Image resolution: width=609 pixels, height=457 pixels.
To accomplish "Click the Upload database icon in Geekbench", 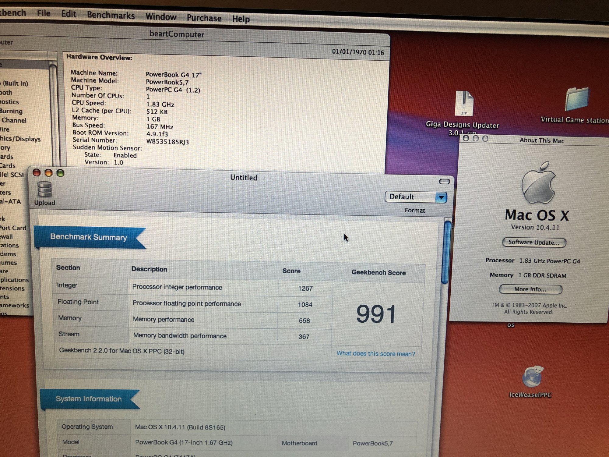I will [44, 189].
